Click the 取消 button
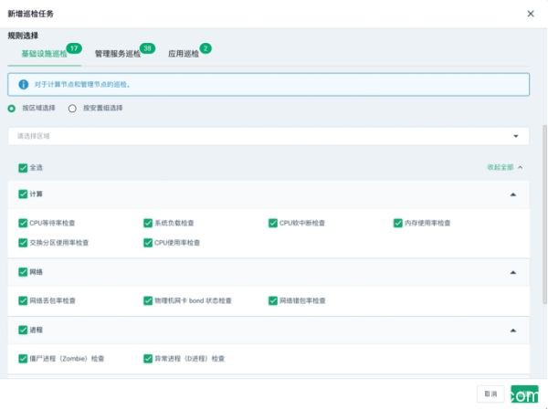 tap(490, 393)
